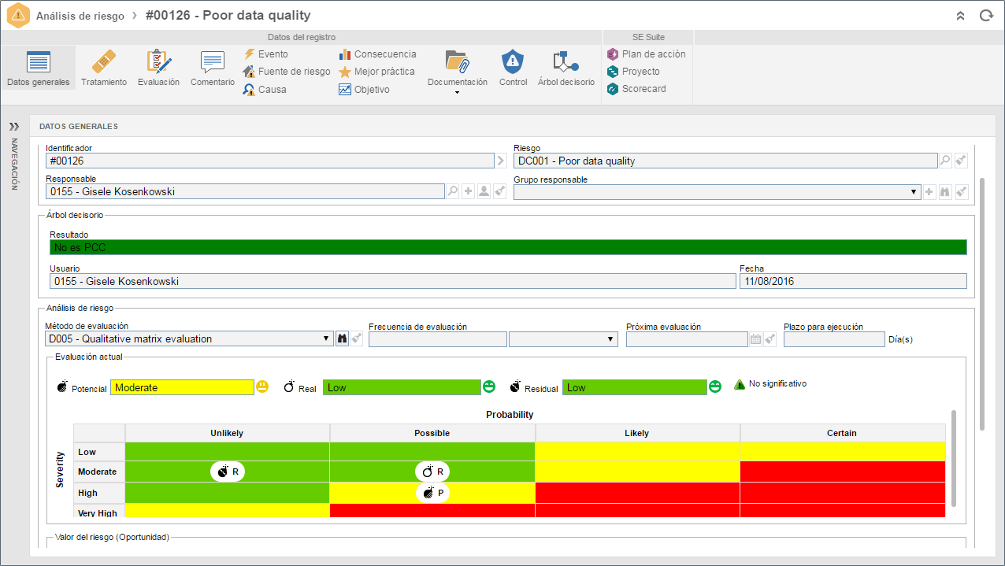This screenshot has height=566, width=1005.
Task: Click the No significativo warning icon
Action: click(739, 384)
